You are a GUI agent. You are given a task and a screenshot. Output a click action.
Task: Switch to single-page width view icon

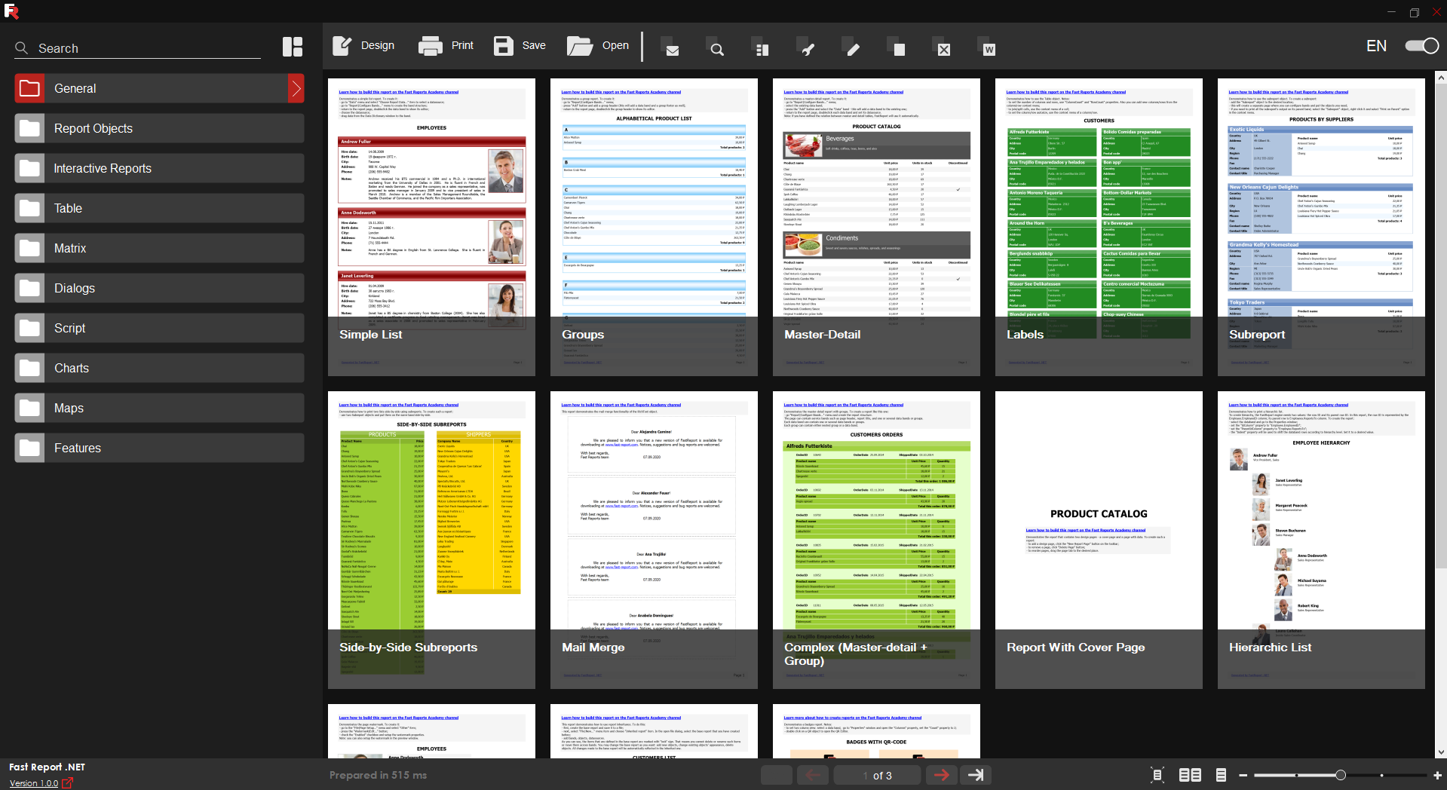1221,775
